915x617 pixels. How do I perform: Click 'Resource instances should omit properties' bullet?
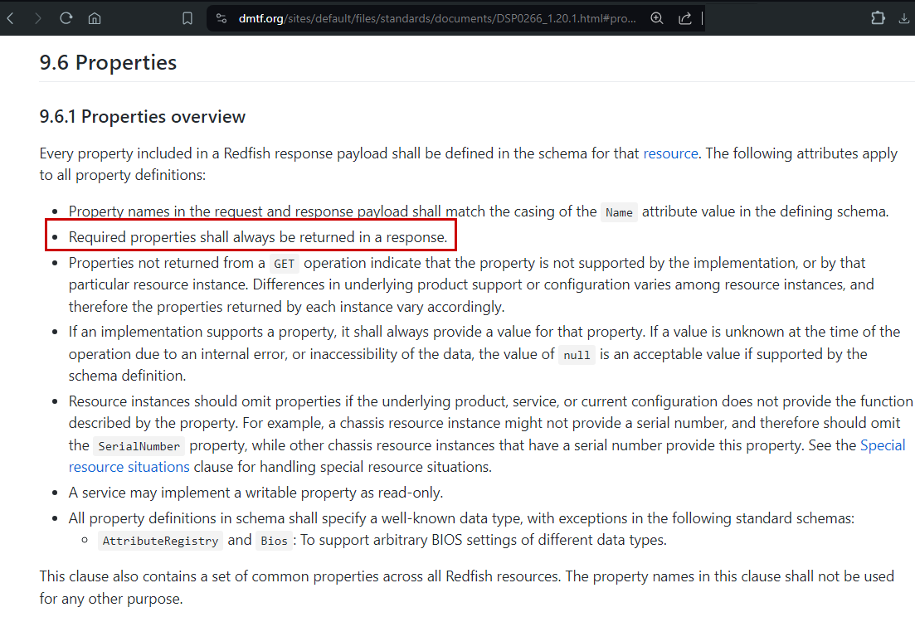click(490, 434)
